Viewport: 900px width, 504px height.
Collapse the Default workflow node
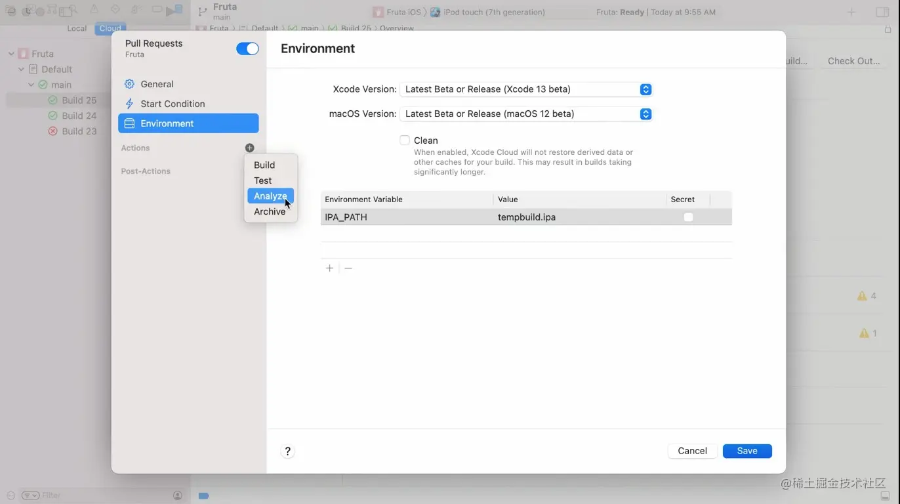tap(21, 70)
